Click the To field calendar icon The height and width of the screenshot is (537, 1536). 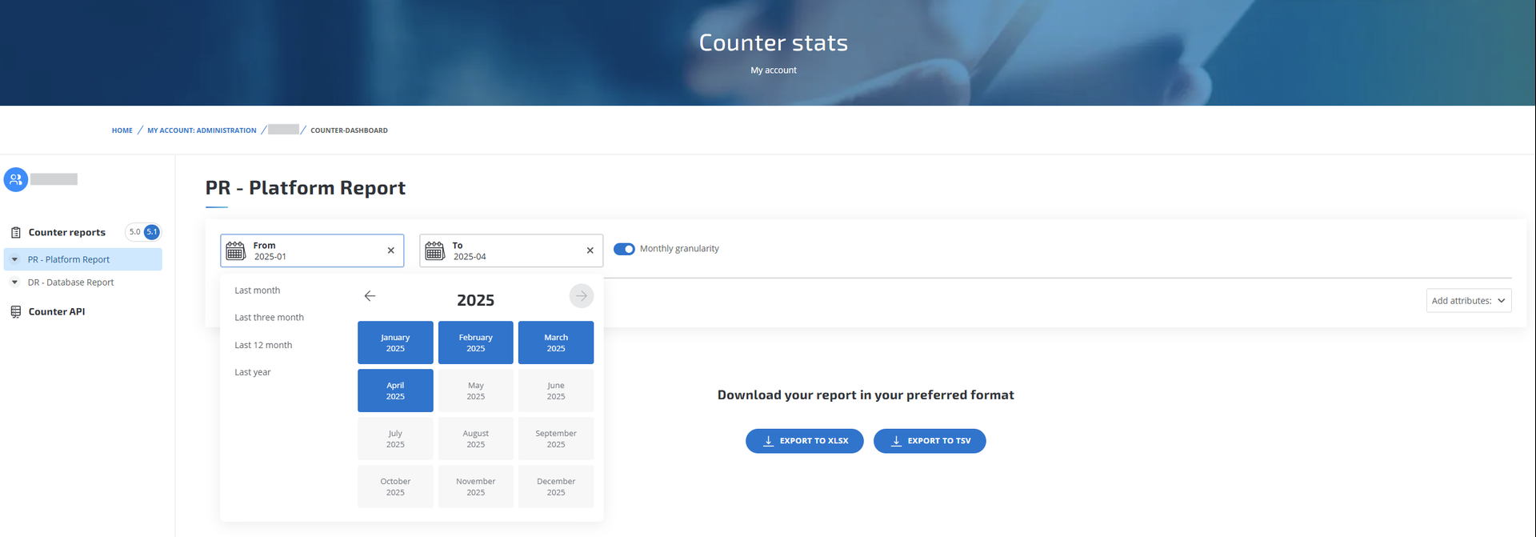tap(434, 250)
